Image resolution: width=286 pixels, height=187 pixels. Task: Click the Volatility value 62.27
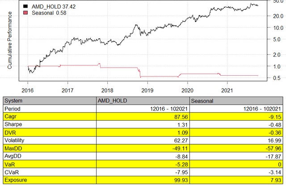click(181, 141)
